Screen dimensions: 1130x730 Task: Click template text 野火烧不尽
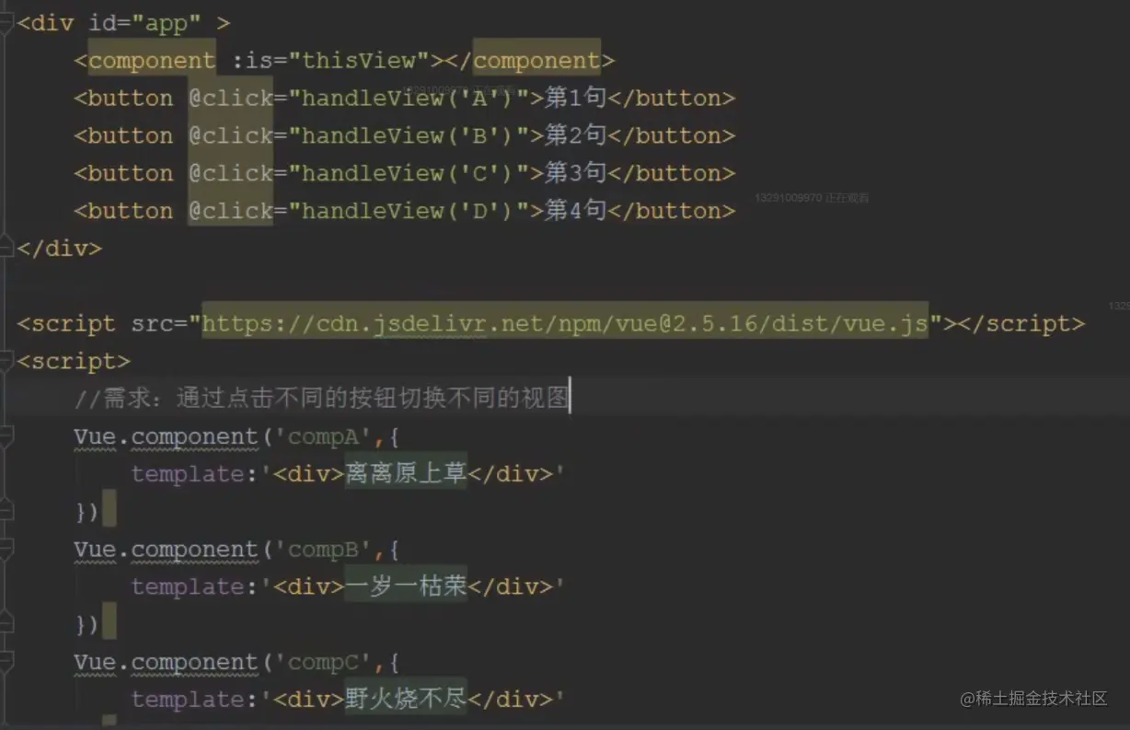(406, 701)
